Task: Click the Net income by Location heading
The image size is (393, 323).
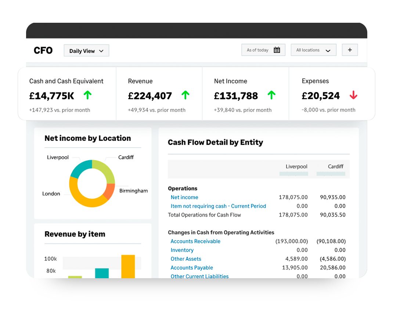Action: click(88, 138)
